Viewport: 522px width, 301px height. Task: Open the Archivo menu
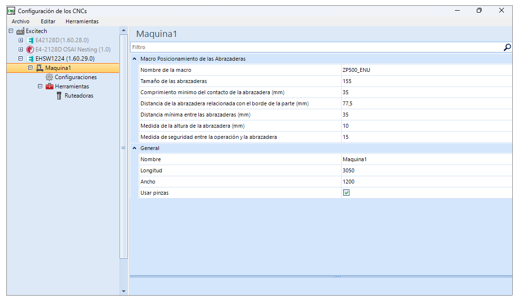20,22
